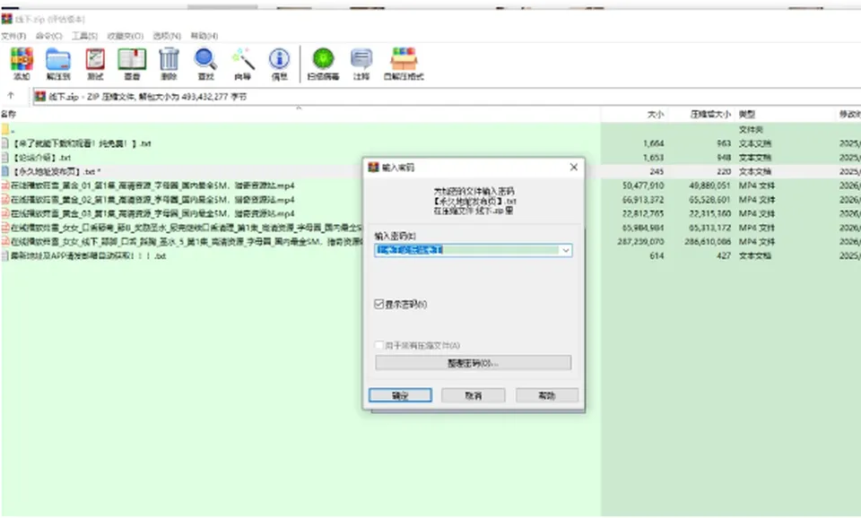The width and height of the screenshot is (861, 518).
Task: Open the Favorites (收藏夹) menu
Action: tap(126, 36)
